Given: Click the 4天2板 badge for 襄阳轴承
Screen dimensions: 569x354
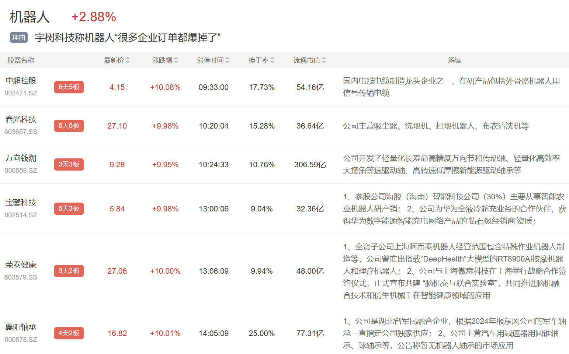Looking at the screenshot, I should [69, 333].
